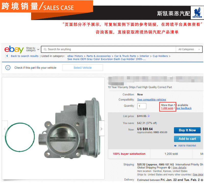204x192 pixels.
Task: Click the Select Vehicle button
Action: click(83, 68)
